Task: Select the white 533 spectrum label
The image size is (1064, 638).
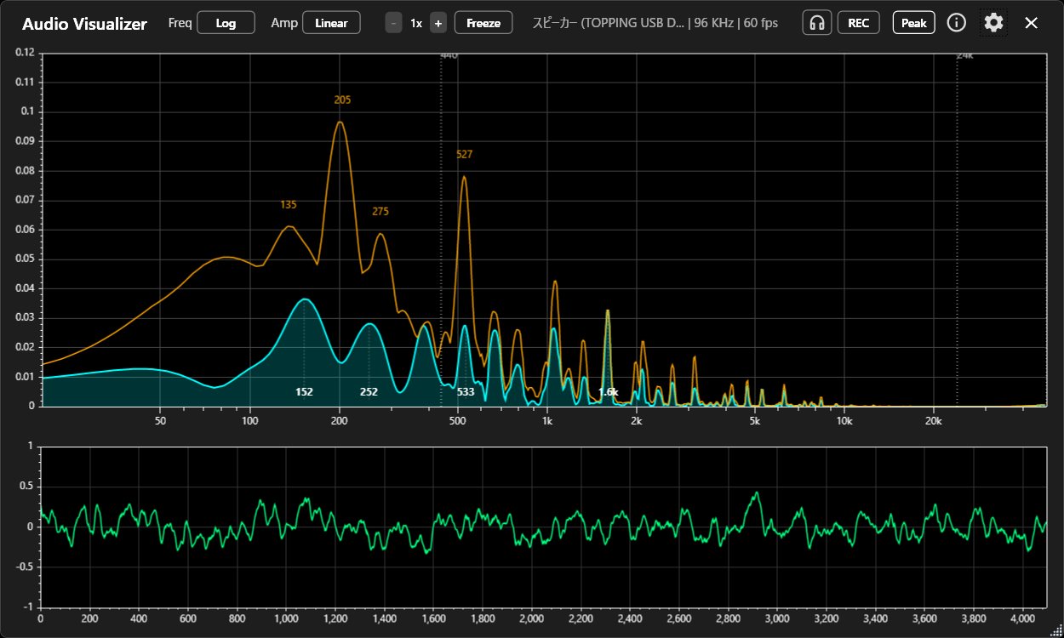Action: 466,391
